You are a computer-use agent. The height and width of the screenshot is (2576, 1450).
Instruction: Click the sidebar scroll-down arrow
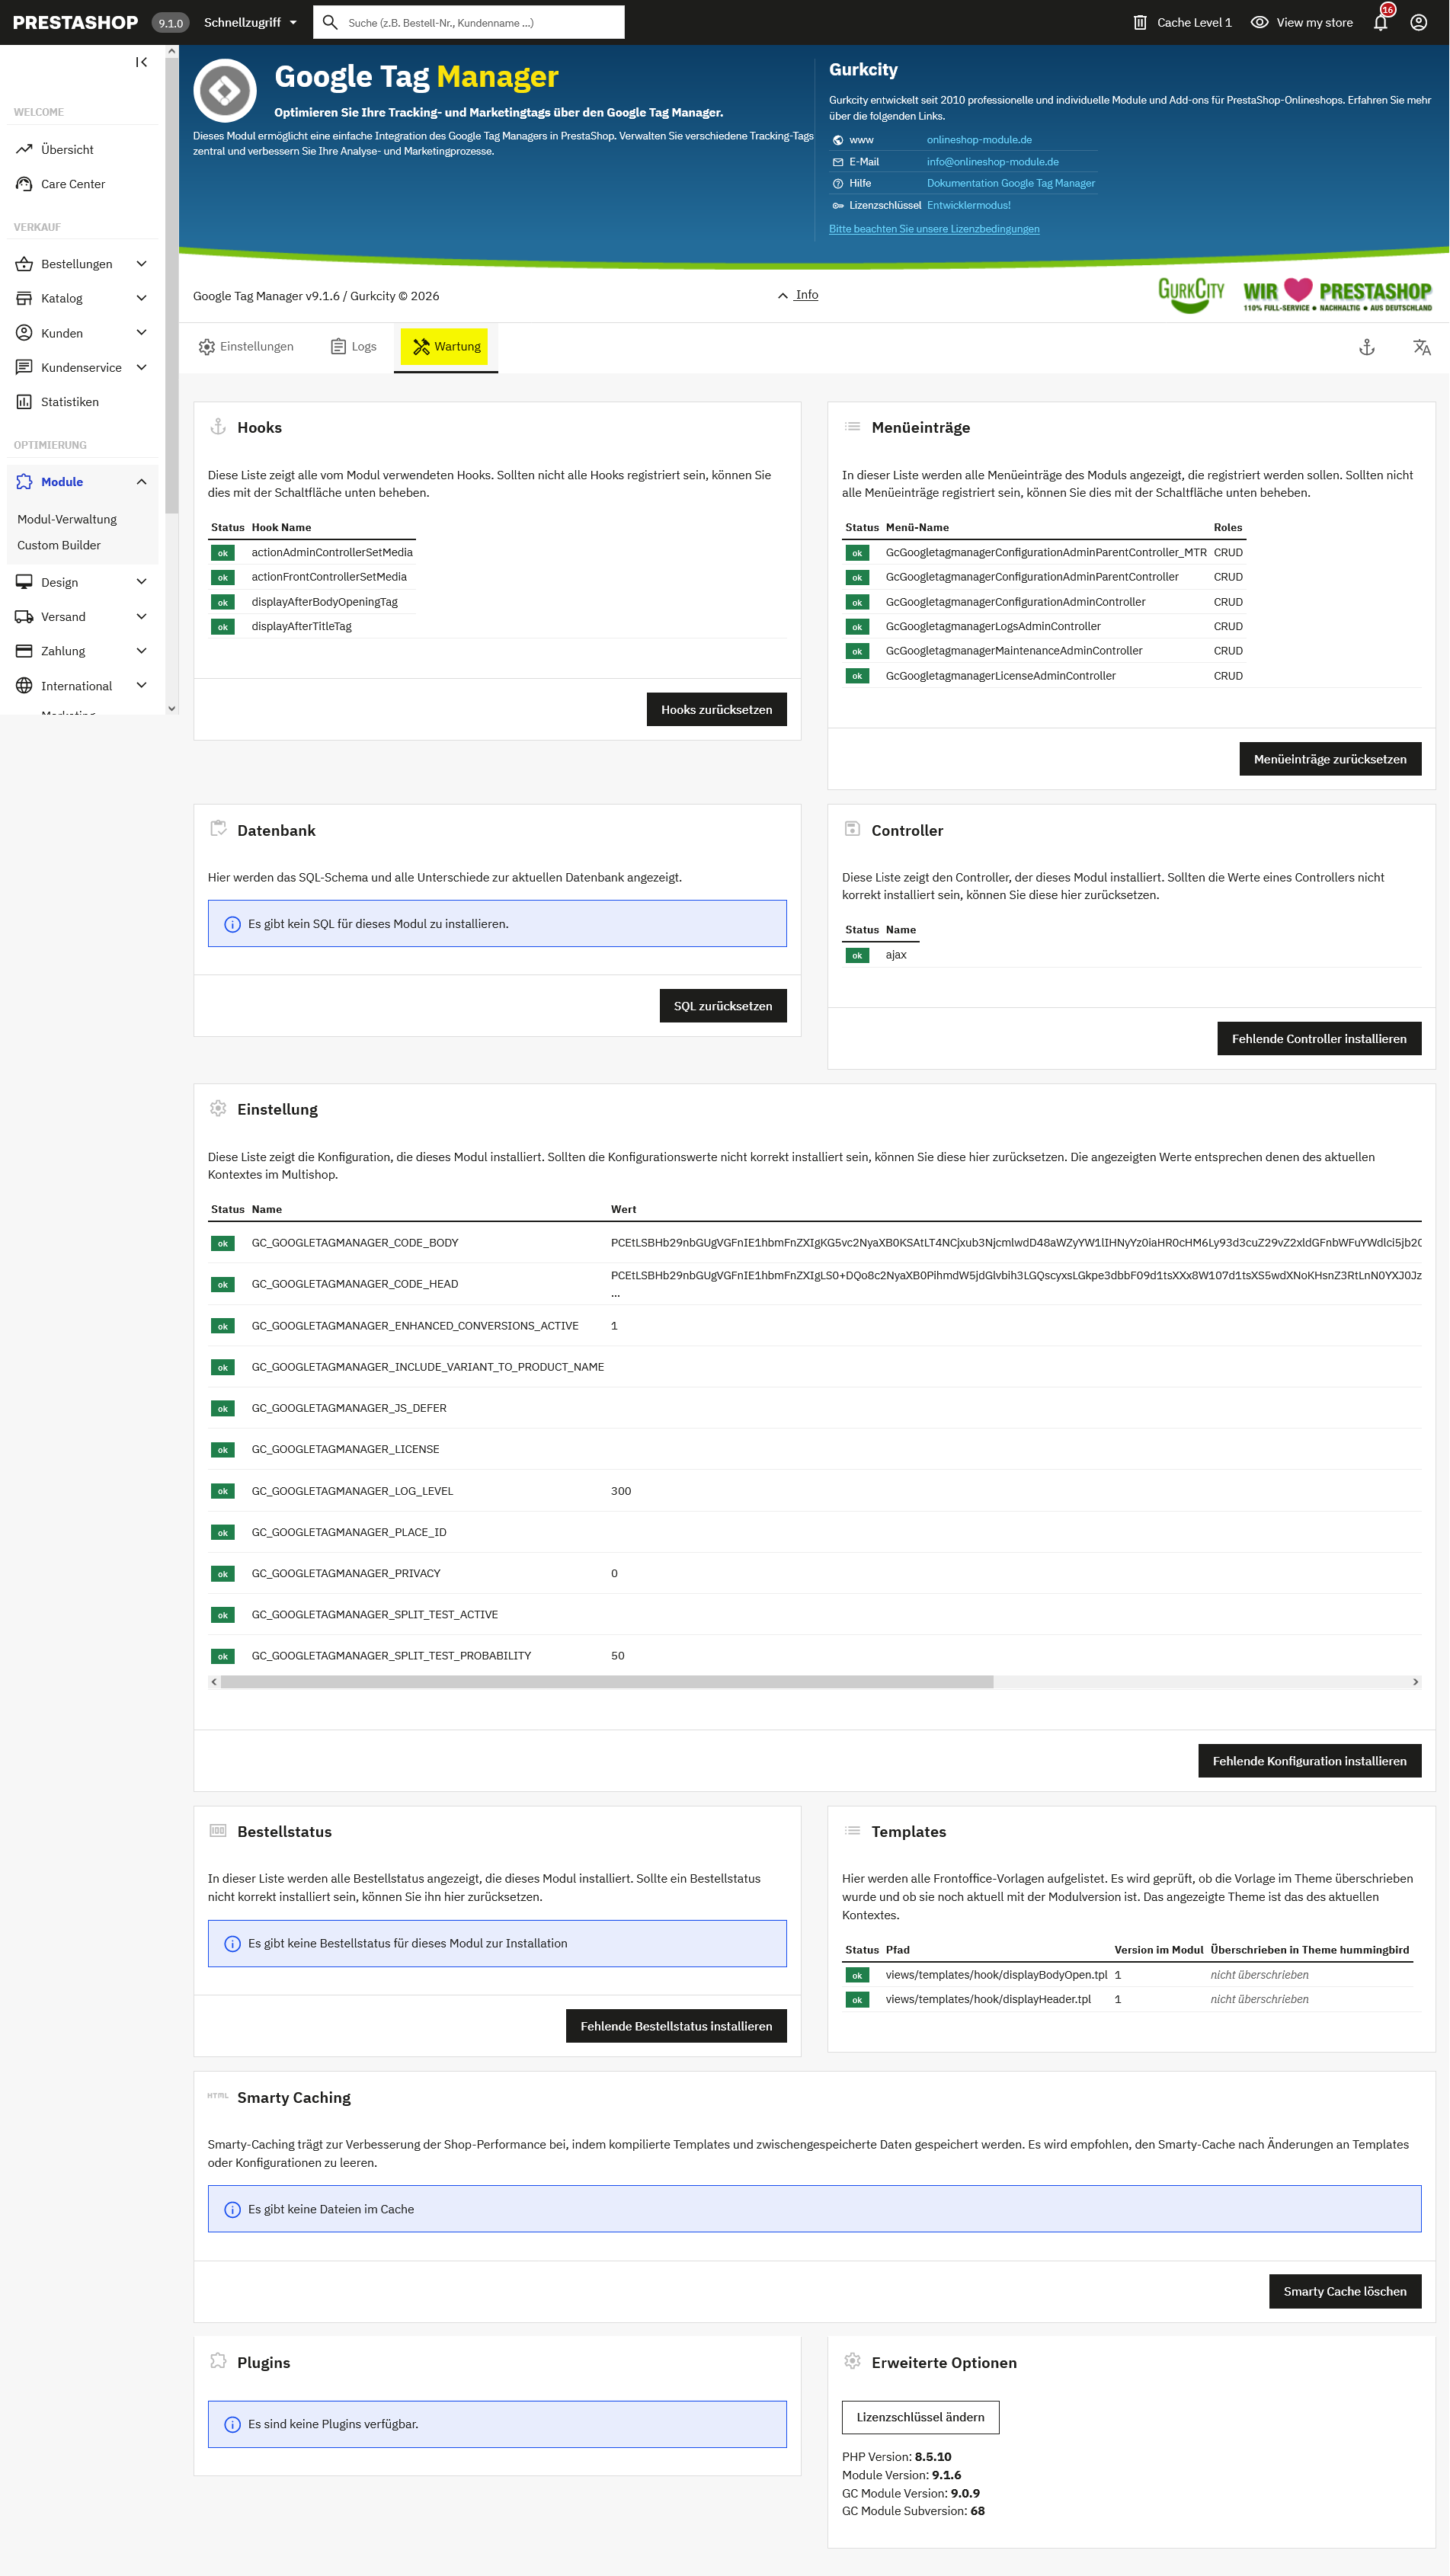click(172, 708)
